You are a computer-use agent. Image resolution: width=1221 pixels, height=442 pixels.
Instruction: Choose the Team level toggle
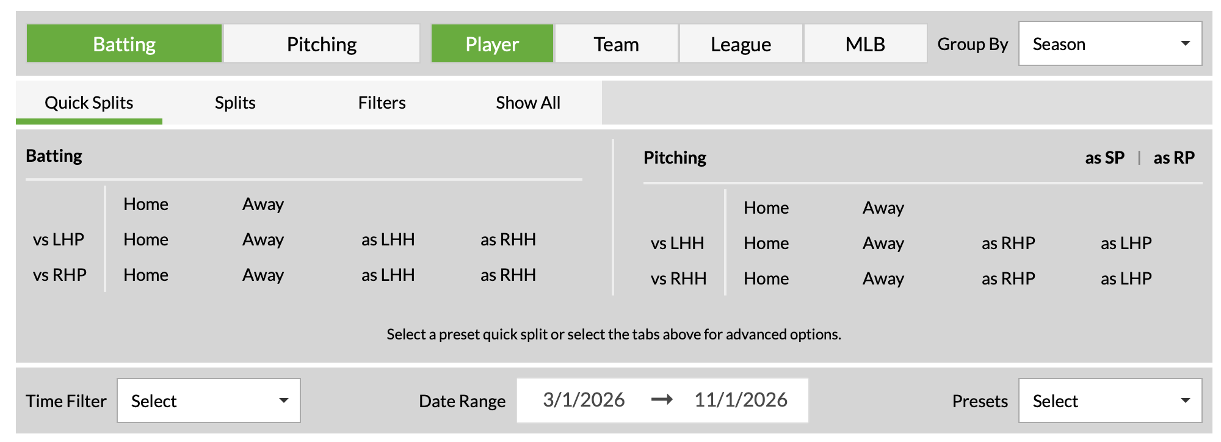(x=616, y=44)
